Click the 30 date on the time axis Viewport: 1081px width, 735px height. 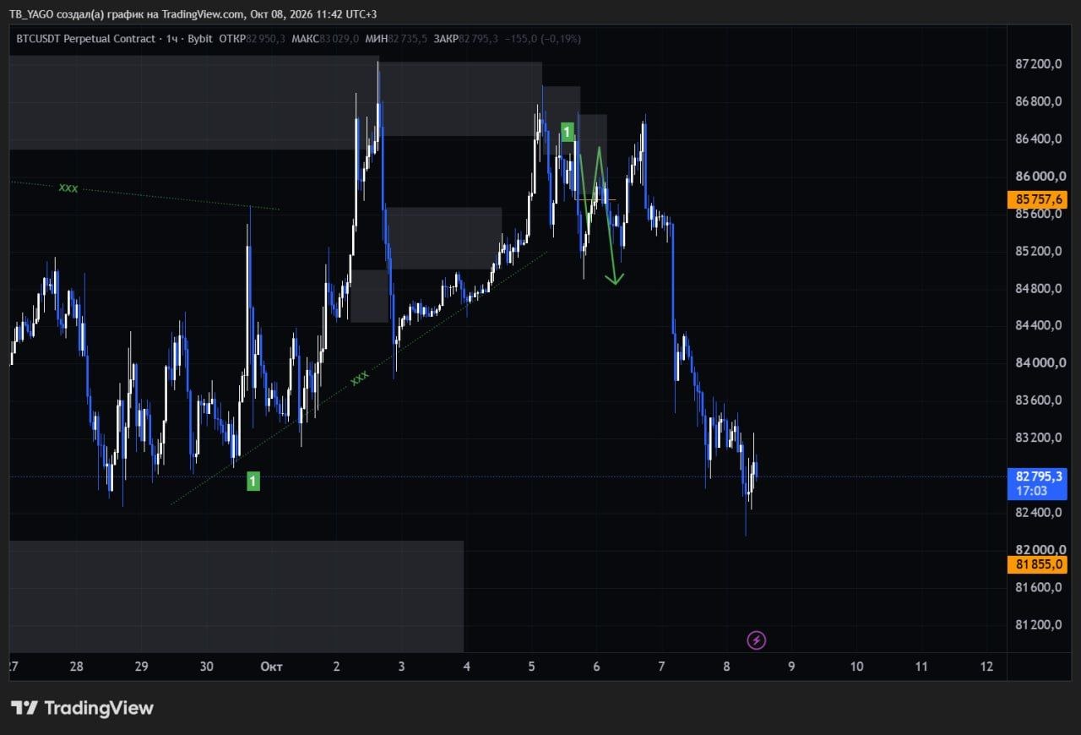(207, 667)
